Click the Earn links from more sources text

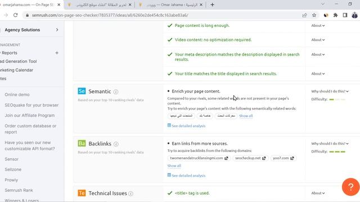pyautogui.click(x=200, y=144)
